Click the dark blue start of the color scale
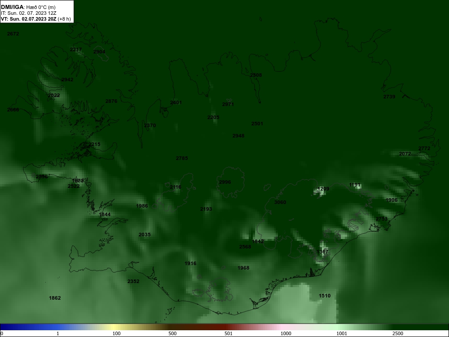This screenshot has width=449, height=337. 6,327
